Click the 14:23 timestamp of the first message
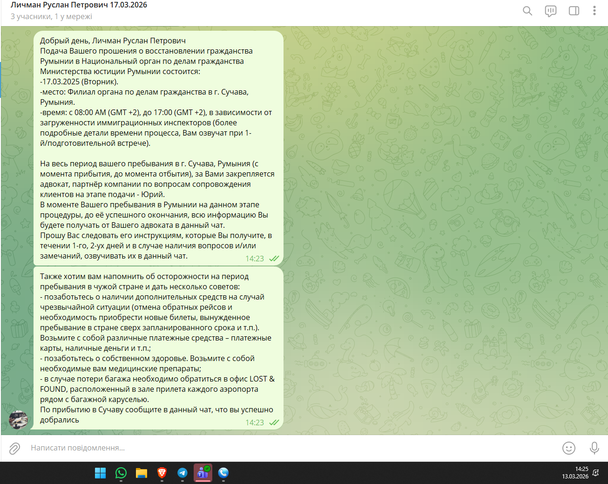 tap(255, 259)
